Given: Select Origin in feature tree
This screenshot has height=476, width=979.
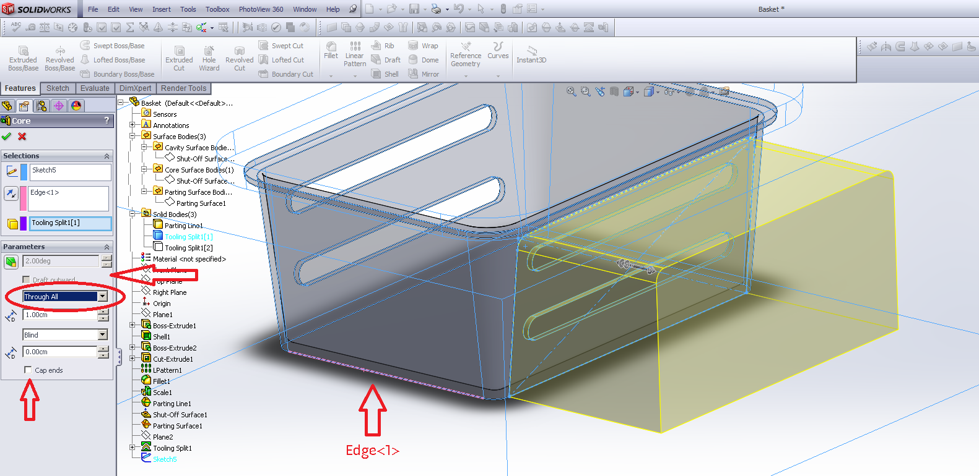Looking at the screenshot, I should (x=156, y=304).
